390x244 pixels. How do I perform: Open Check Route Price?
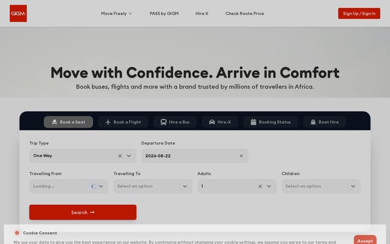(x=244, y=13)
